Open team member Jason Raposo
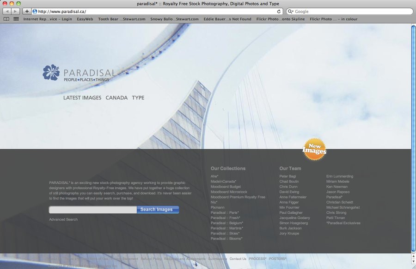 click(x=338, y=192)
